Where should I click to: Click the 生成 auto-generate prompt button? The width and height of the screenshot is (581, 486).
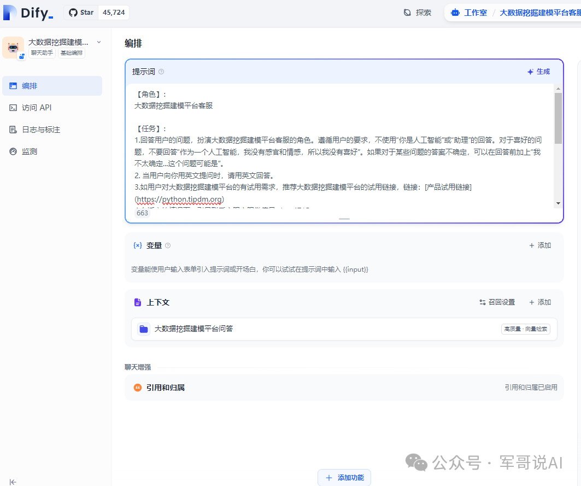pos(539,72)
